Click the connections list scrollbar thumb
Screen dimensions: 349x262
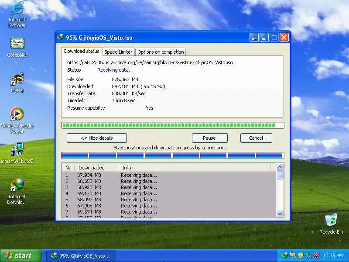coord(280,175)
